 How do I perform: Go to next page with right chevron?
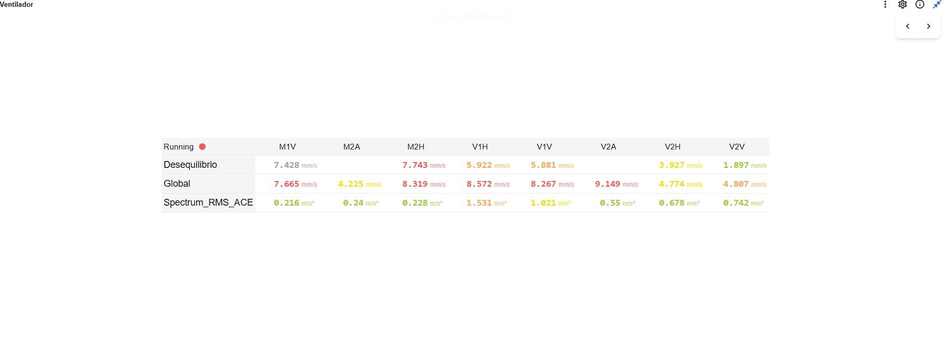pyautogui.click(x=929, y=26)
